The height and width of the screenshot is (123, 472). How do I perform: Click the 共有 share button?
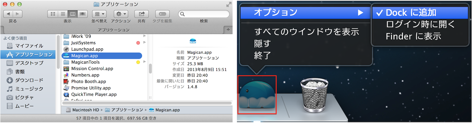[x=142, y=14]
